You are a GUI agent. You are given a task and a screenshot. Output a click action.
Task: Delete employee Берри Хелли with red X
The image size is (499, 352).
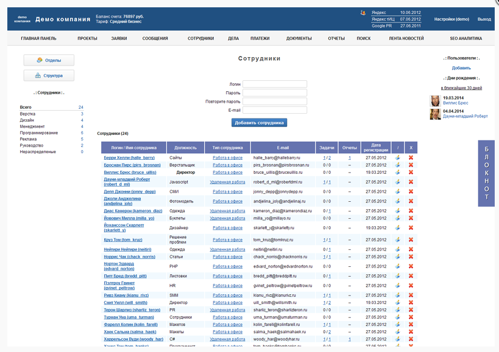(411, 157)
